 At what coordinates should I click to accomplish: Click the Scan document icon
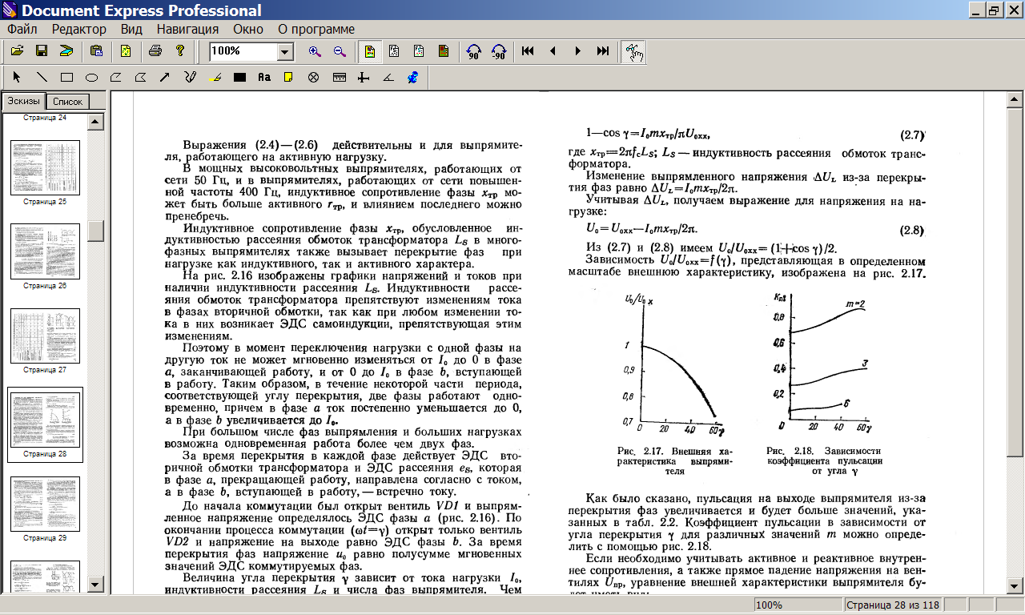coord(66,51)
